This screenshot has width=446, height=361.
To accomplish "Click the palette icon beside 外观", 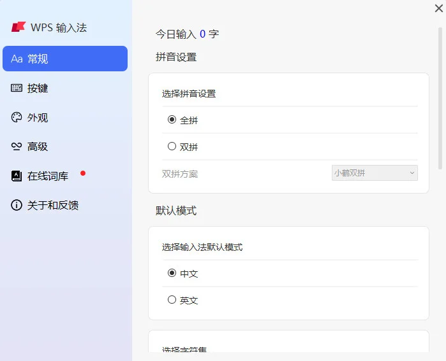I will tap(17, 117).
